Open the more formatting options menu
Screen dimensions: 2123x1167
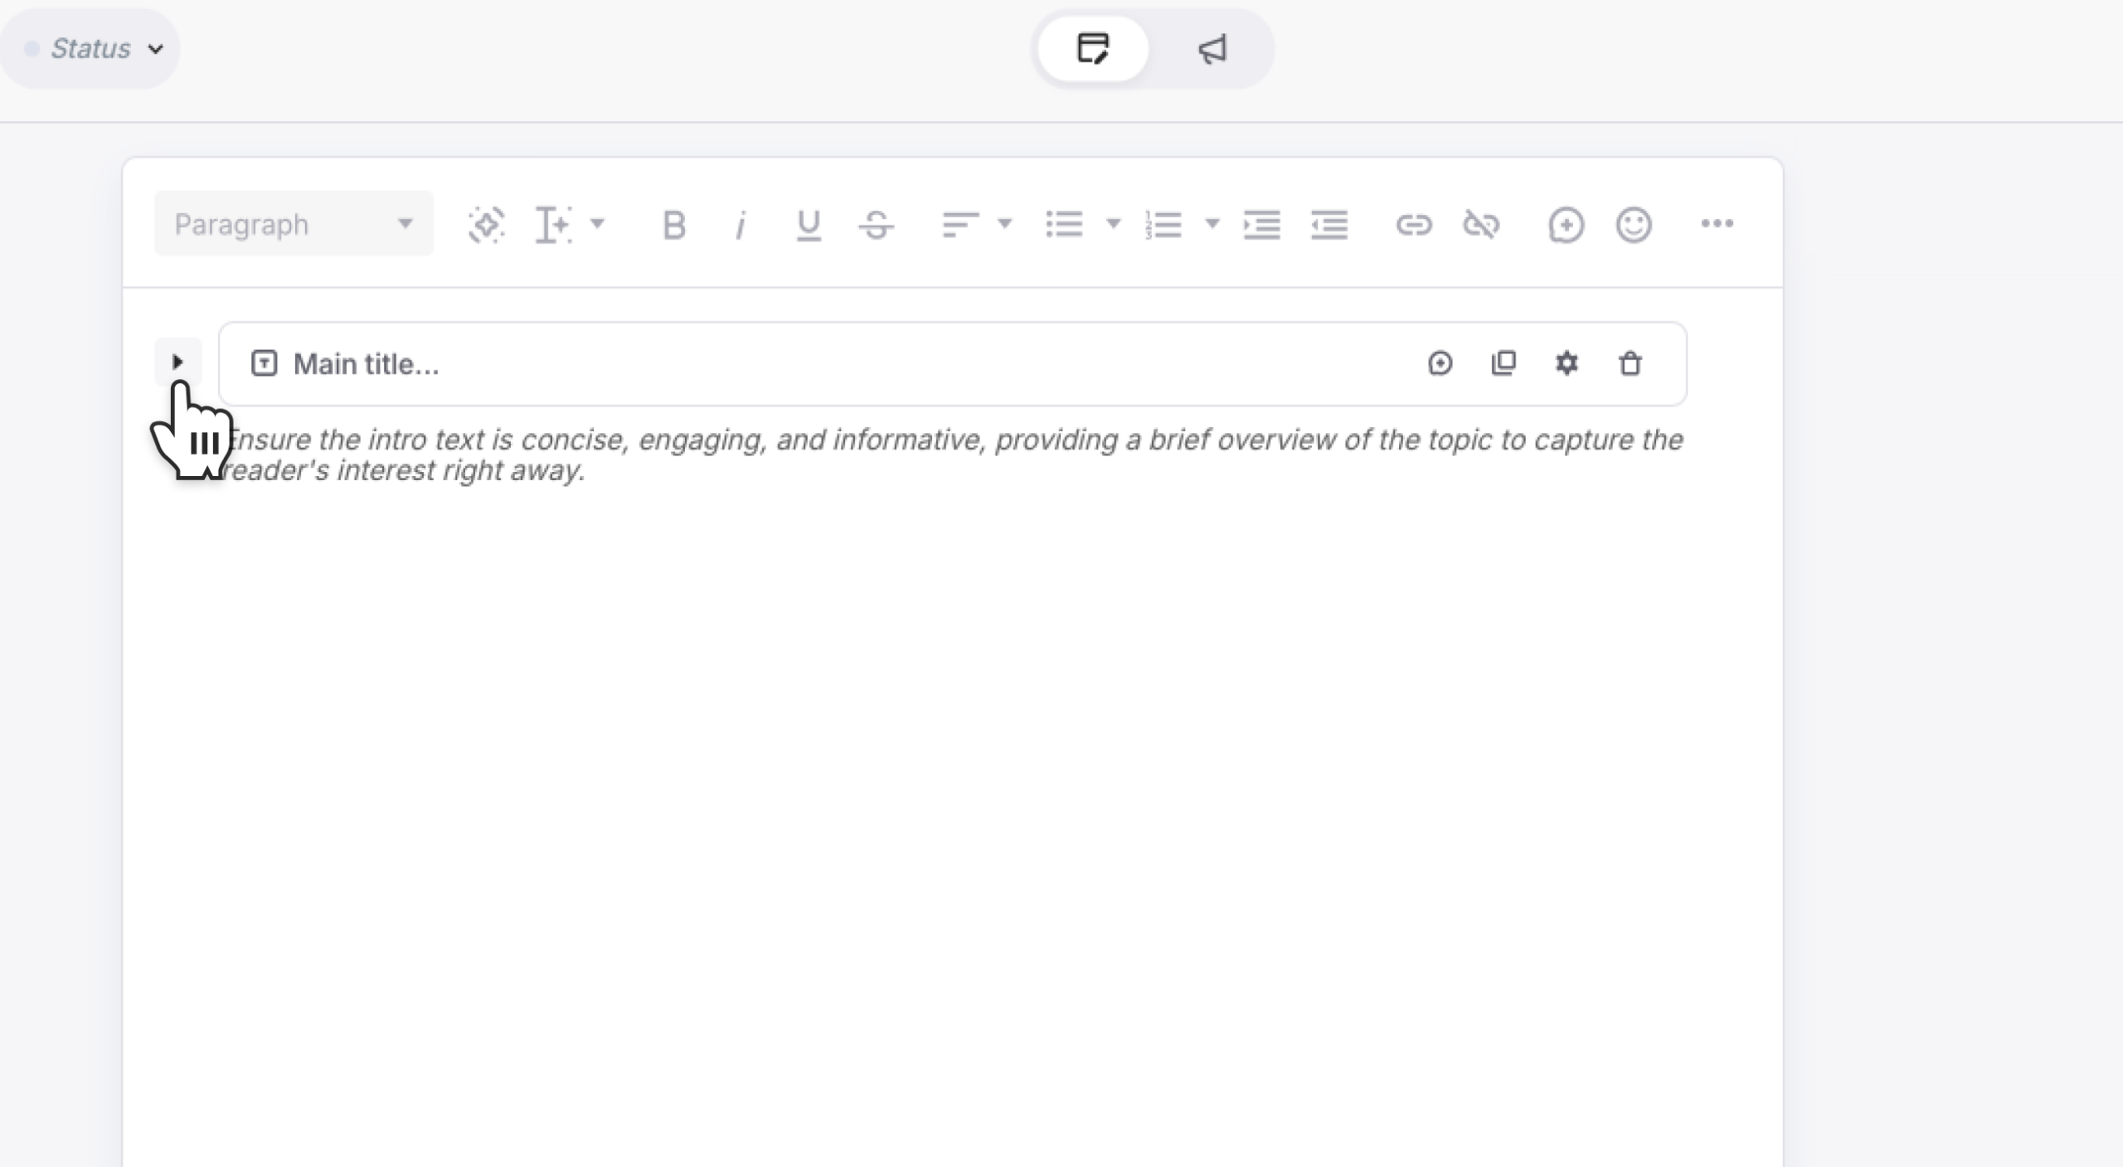click(1718, 223)
